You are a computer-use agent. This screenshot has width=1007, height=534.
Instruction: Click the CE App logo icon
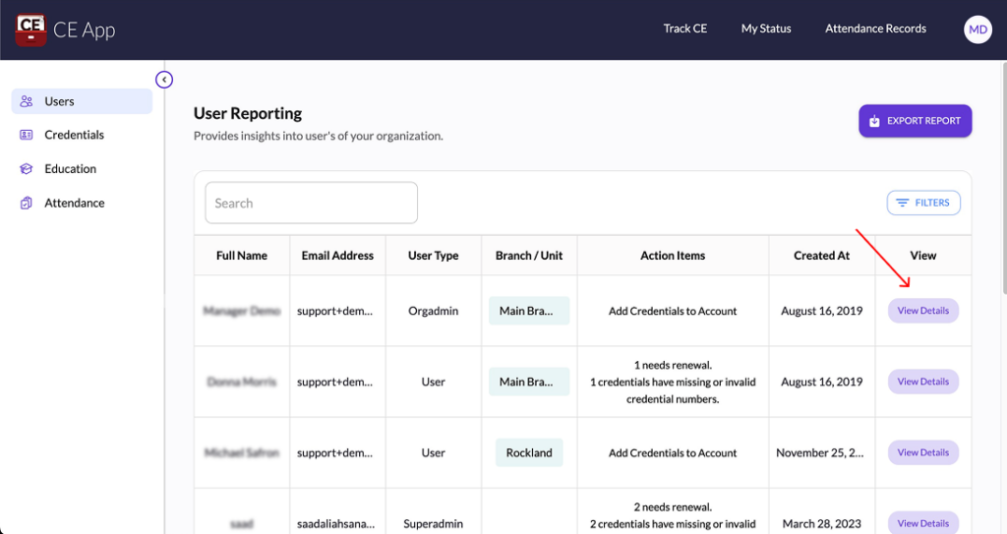click(31, 30)
